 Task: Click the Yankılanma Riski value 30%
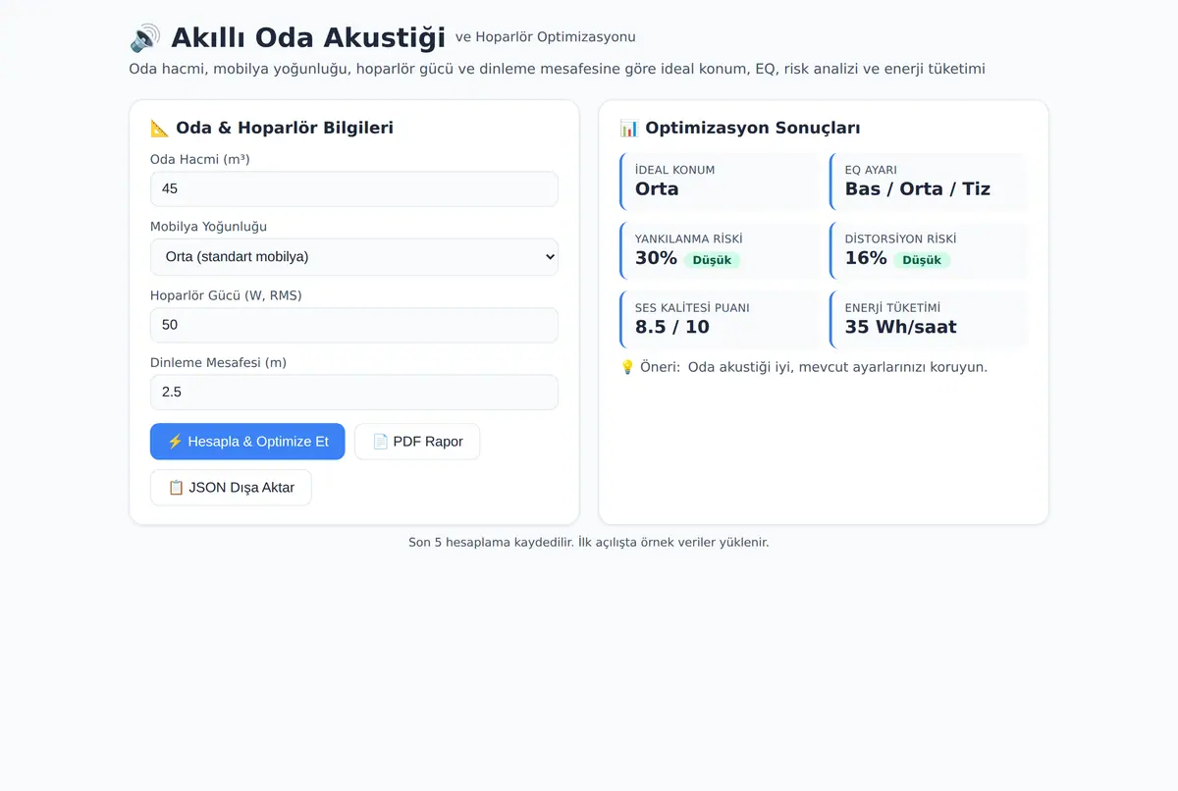tap(656, 258)
